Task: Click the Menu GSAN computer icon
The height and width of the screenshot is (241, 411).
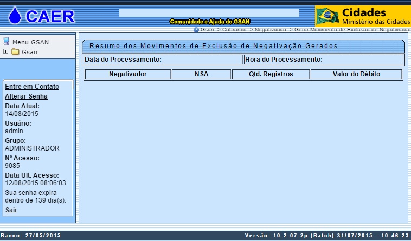Action: coord(7,42)
